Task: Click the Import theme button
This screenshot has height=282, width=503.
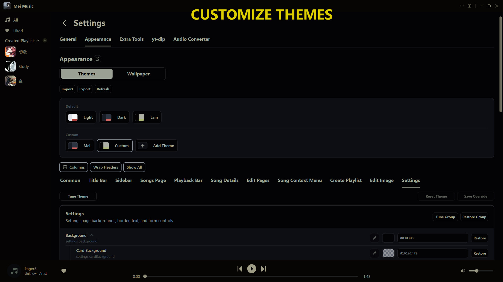Action: coord(67,89)
